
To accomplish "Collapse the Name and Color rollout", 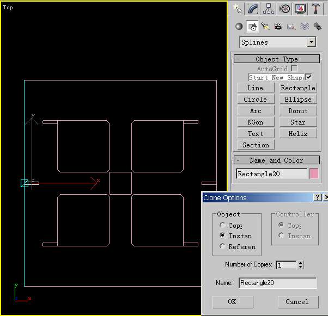I will [277, 160].
